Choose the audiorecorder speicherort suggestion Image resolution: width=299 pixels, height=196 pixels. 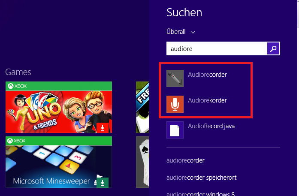pyautogui.click(x=201, y=178)
